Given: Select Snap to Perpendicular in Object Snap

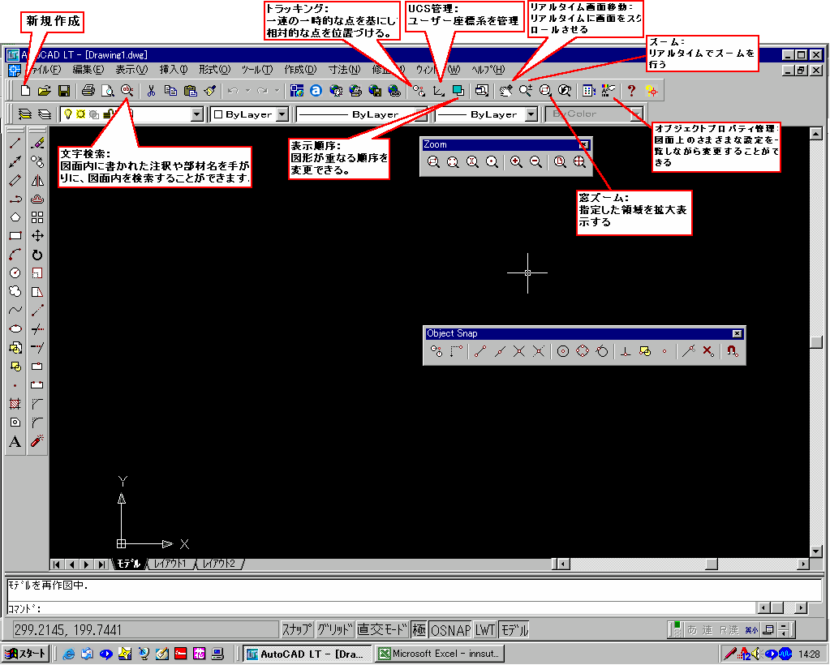Looking at the screenshot, I should [x=626, y=351].
